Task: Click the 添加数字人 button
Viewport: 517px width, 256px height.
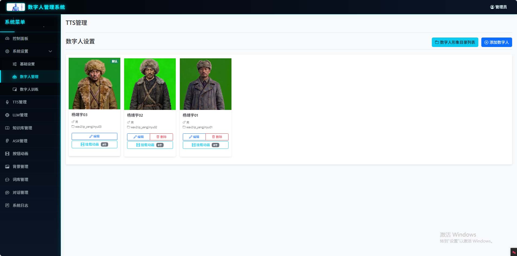Action: coord(496,42)
